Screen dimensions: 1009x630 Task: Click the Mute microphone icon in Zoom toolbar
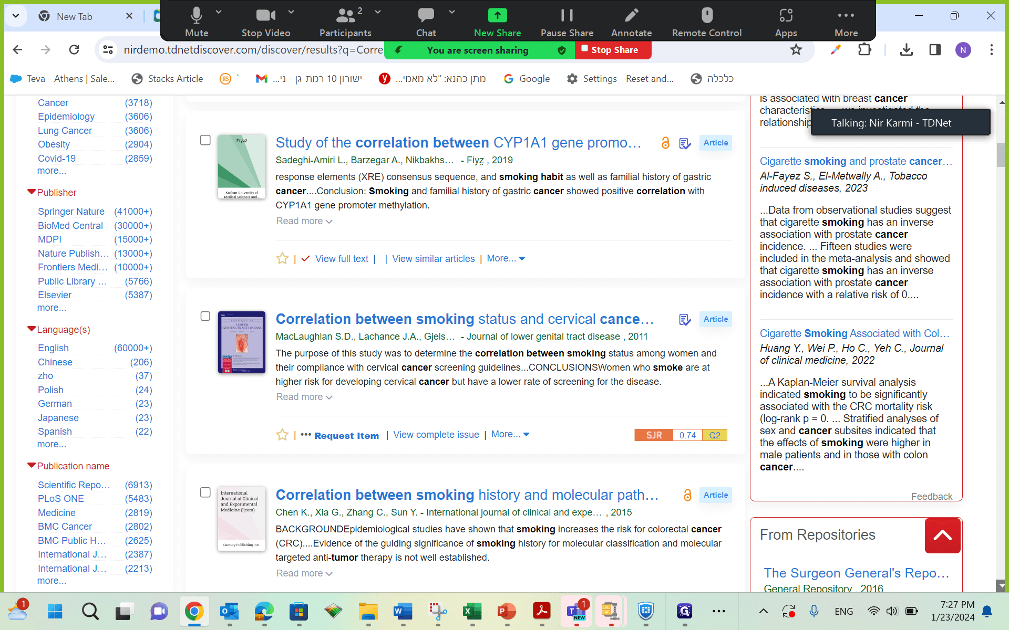(x=196, y=16)
